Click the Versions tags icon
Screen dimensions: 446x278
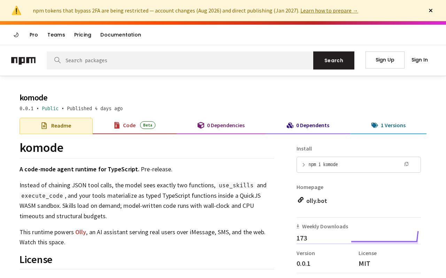coord(375,125)
